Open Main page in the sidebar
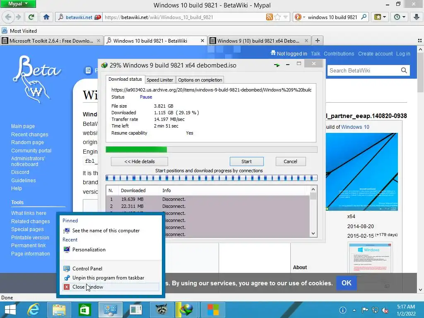The image size is (424, 318). click(23, 126)
